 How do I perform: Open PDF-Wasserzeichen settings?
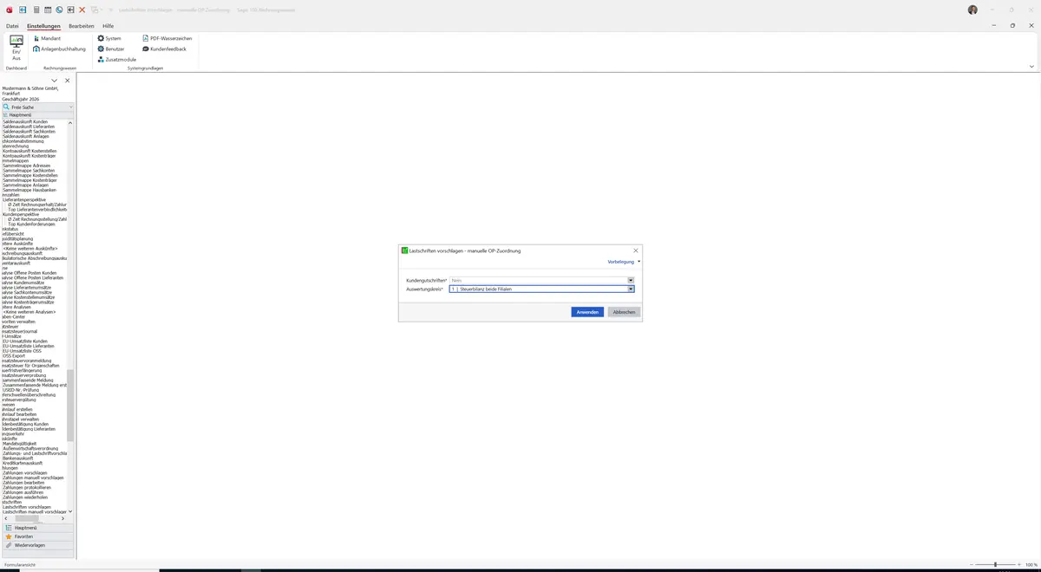[x=167, y=39]
